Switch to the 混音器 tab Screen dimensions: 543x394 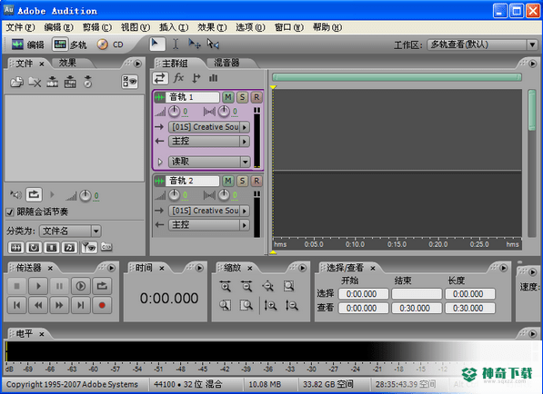pyautogui.click(x=226, y=63)
